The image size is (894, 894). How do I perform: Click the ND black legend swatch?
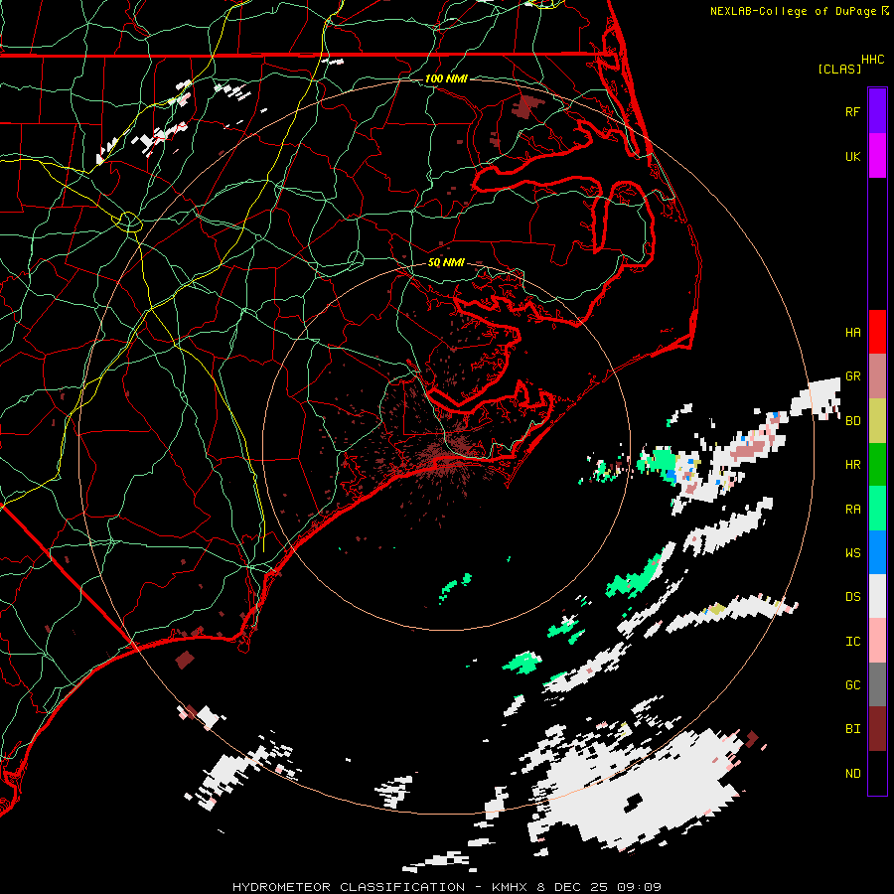877,773
